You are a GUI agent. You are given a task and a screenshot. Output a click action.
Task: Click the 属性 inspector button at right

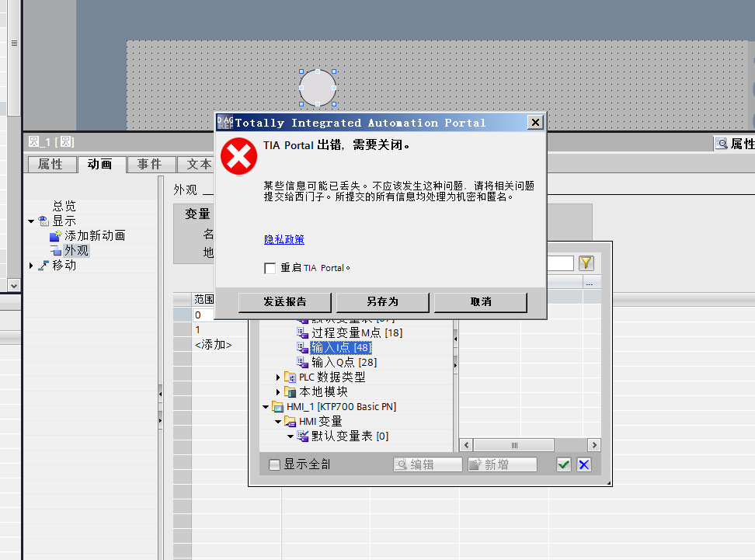pyautogui.click(x=734, y=144)
